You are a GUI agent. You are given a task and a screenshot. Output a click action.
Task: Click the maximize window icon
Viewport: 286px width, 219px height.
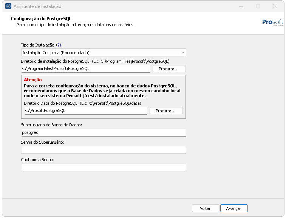(x=258, y=6)
